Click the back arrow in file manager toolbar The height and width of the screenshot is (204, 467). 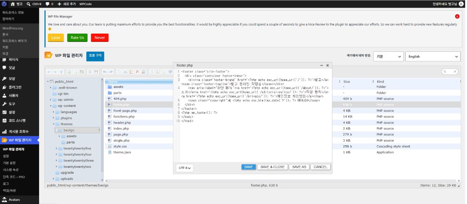(49, 72)
